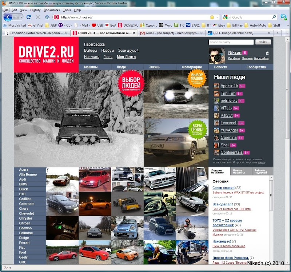Open the Skype icon in the toolbar

(284, 17)
